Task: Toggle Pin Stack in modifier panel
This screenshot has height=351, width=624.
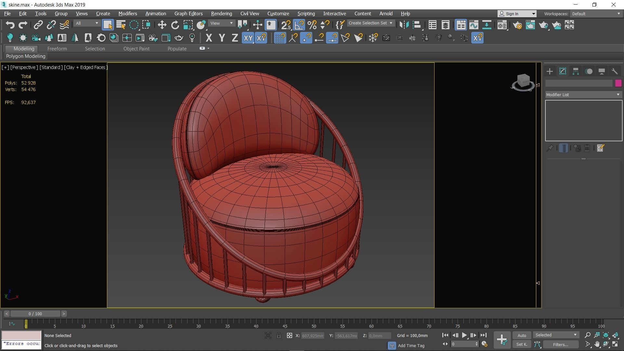Action: [x=550, y=148]
